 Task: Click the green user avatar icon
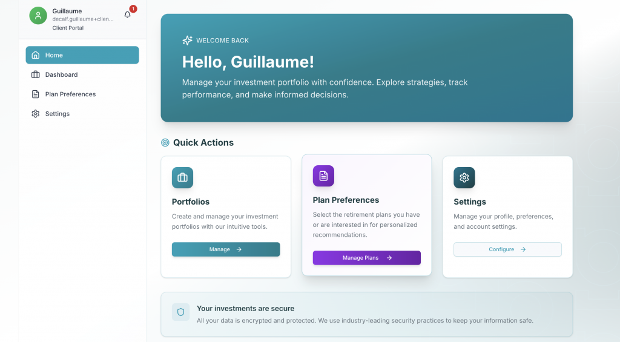(x=38, y=16)
